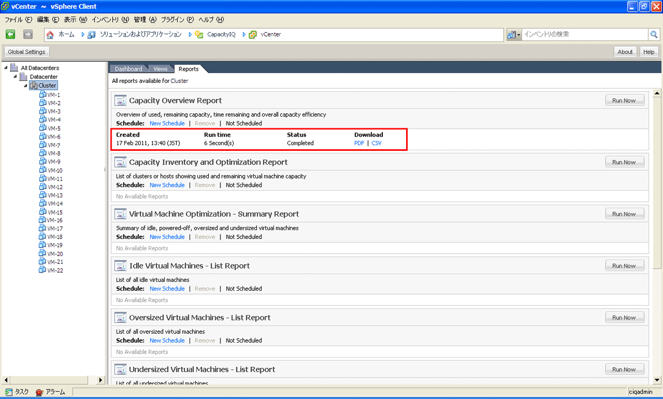Switch to the Views tab
This screenshot has height=399, width=663.
pos(160,69)
